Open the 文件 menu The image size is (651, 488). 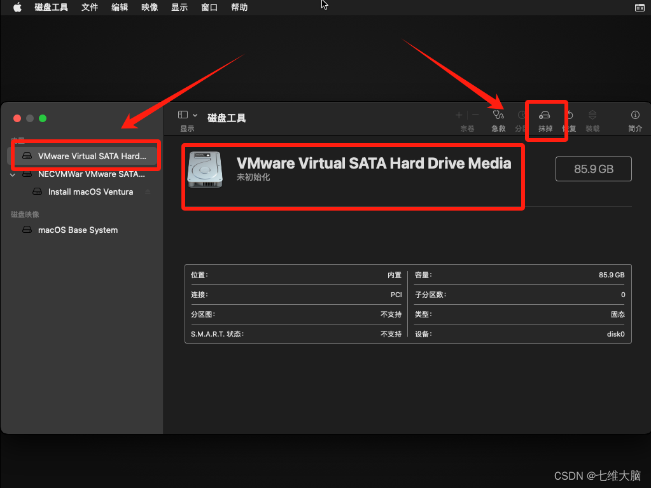[90, 8]
